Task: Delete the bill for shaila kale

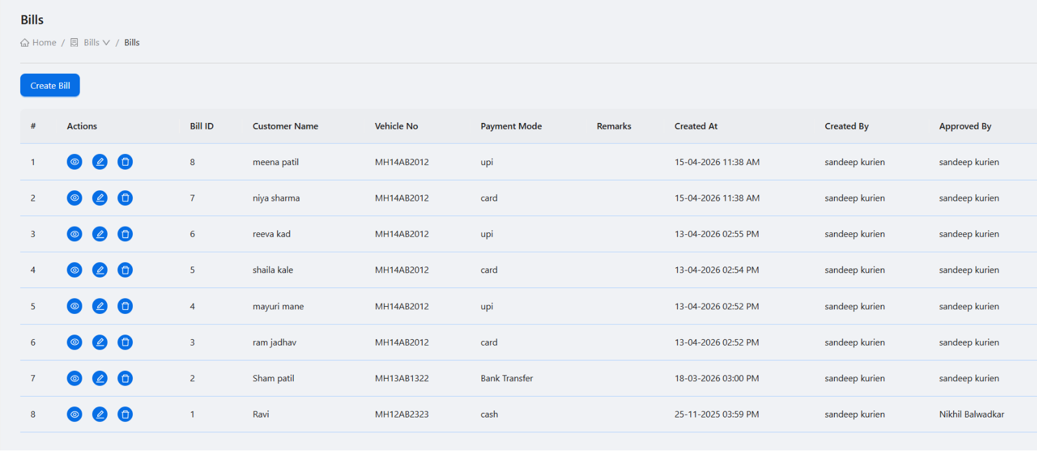Action: (125, 270)
